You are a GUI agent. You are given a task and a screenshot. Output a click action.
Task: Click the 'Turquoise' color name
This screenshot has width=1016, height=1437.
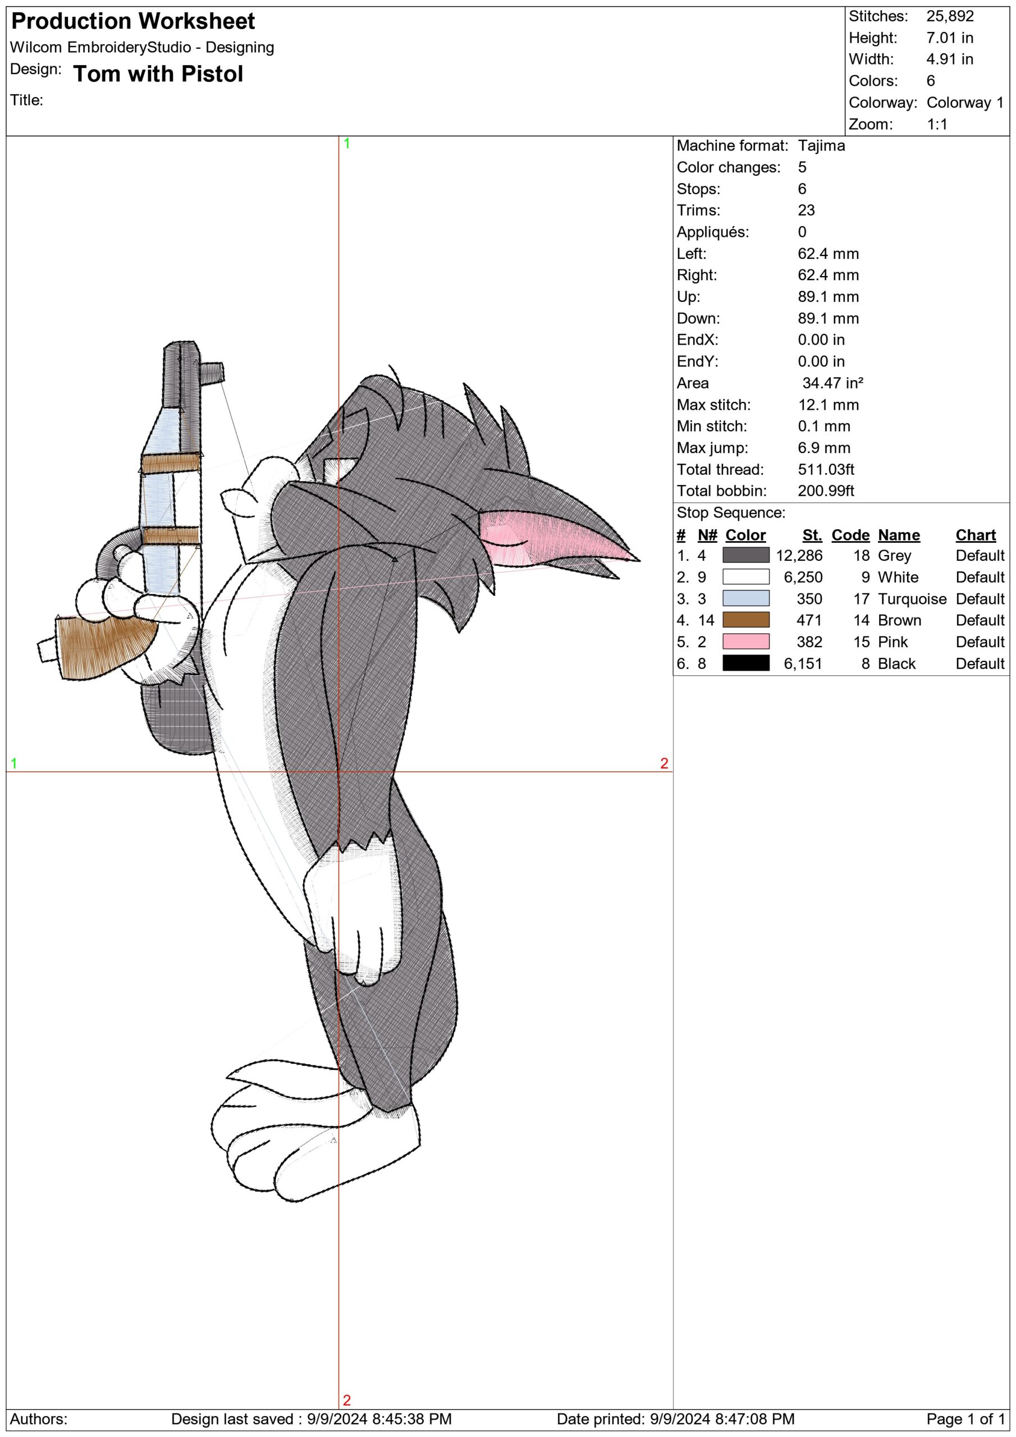[912, 599]
